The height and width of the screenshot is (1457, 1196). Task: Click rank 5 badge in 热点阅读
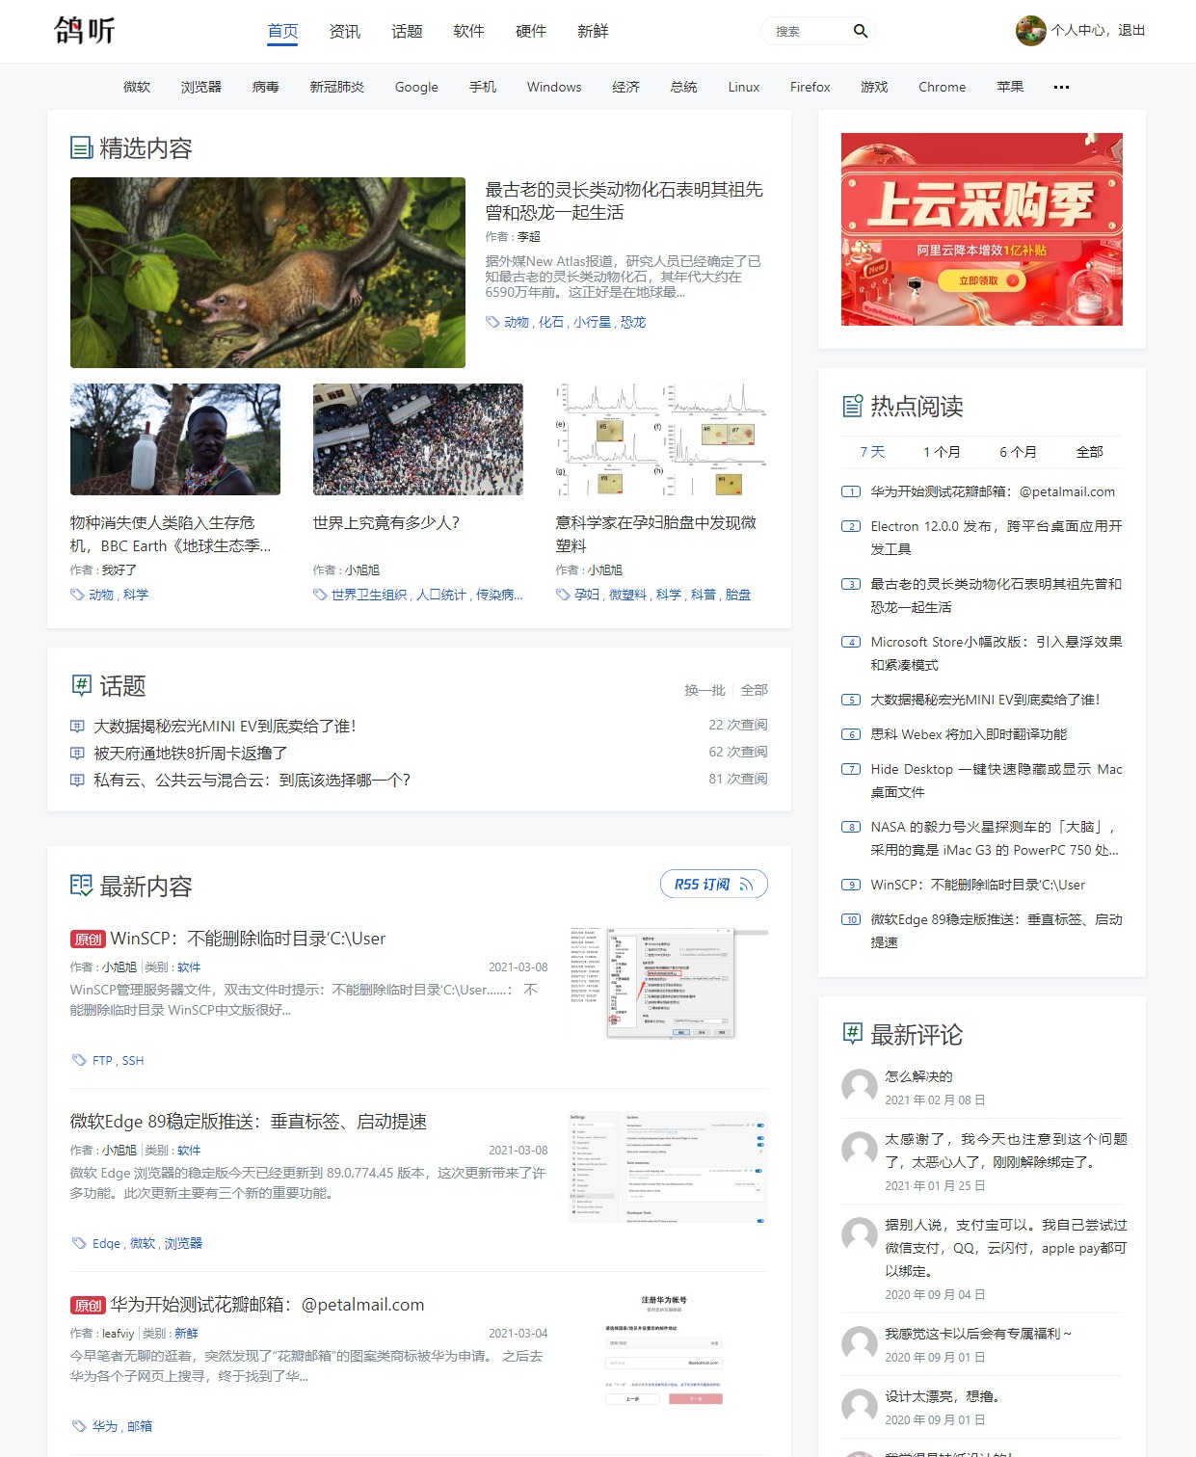click(851, 700)
